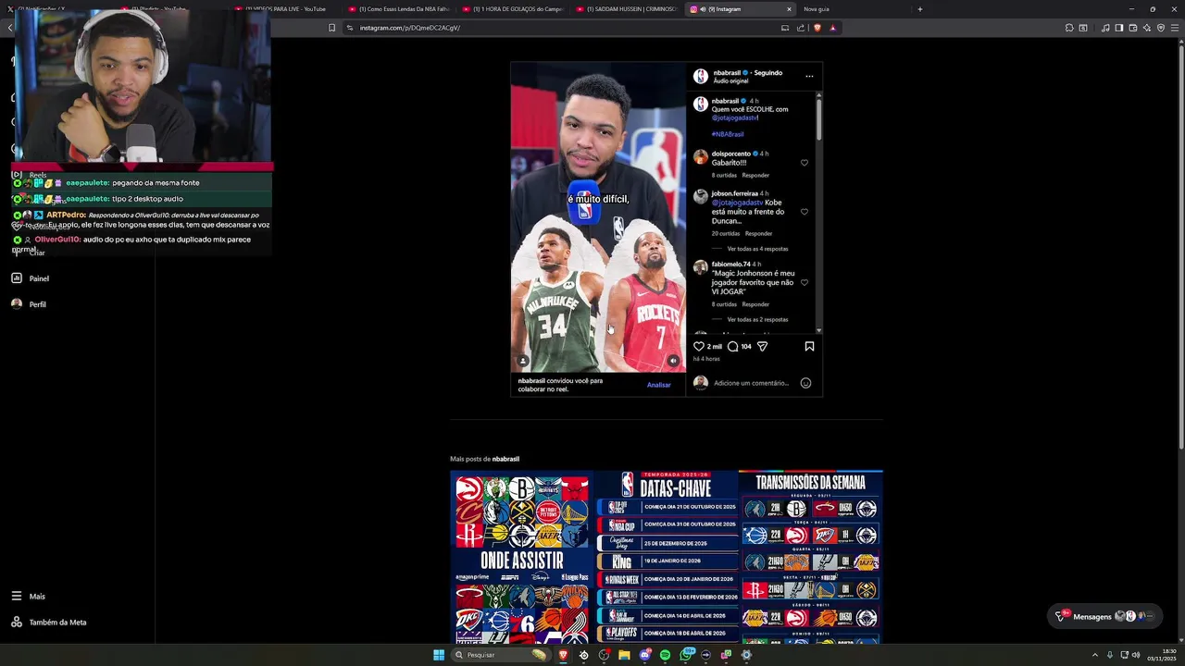Open the Mais hamburger menu
Image resolution: width=1185 pixels, height=666 pixels.
pos(27,597)
